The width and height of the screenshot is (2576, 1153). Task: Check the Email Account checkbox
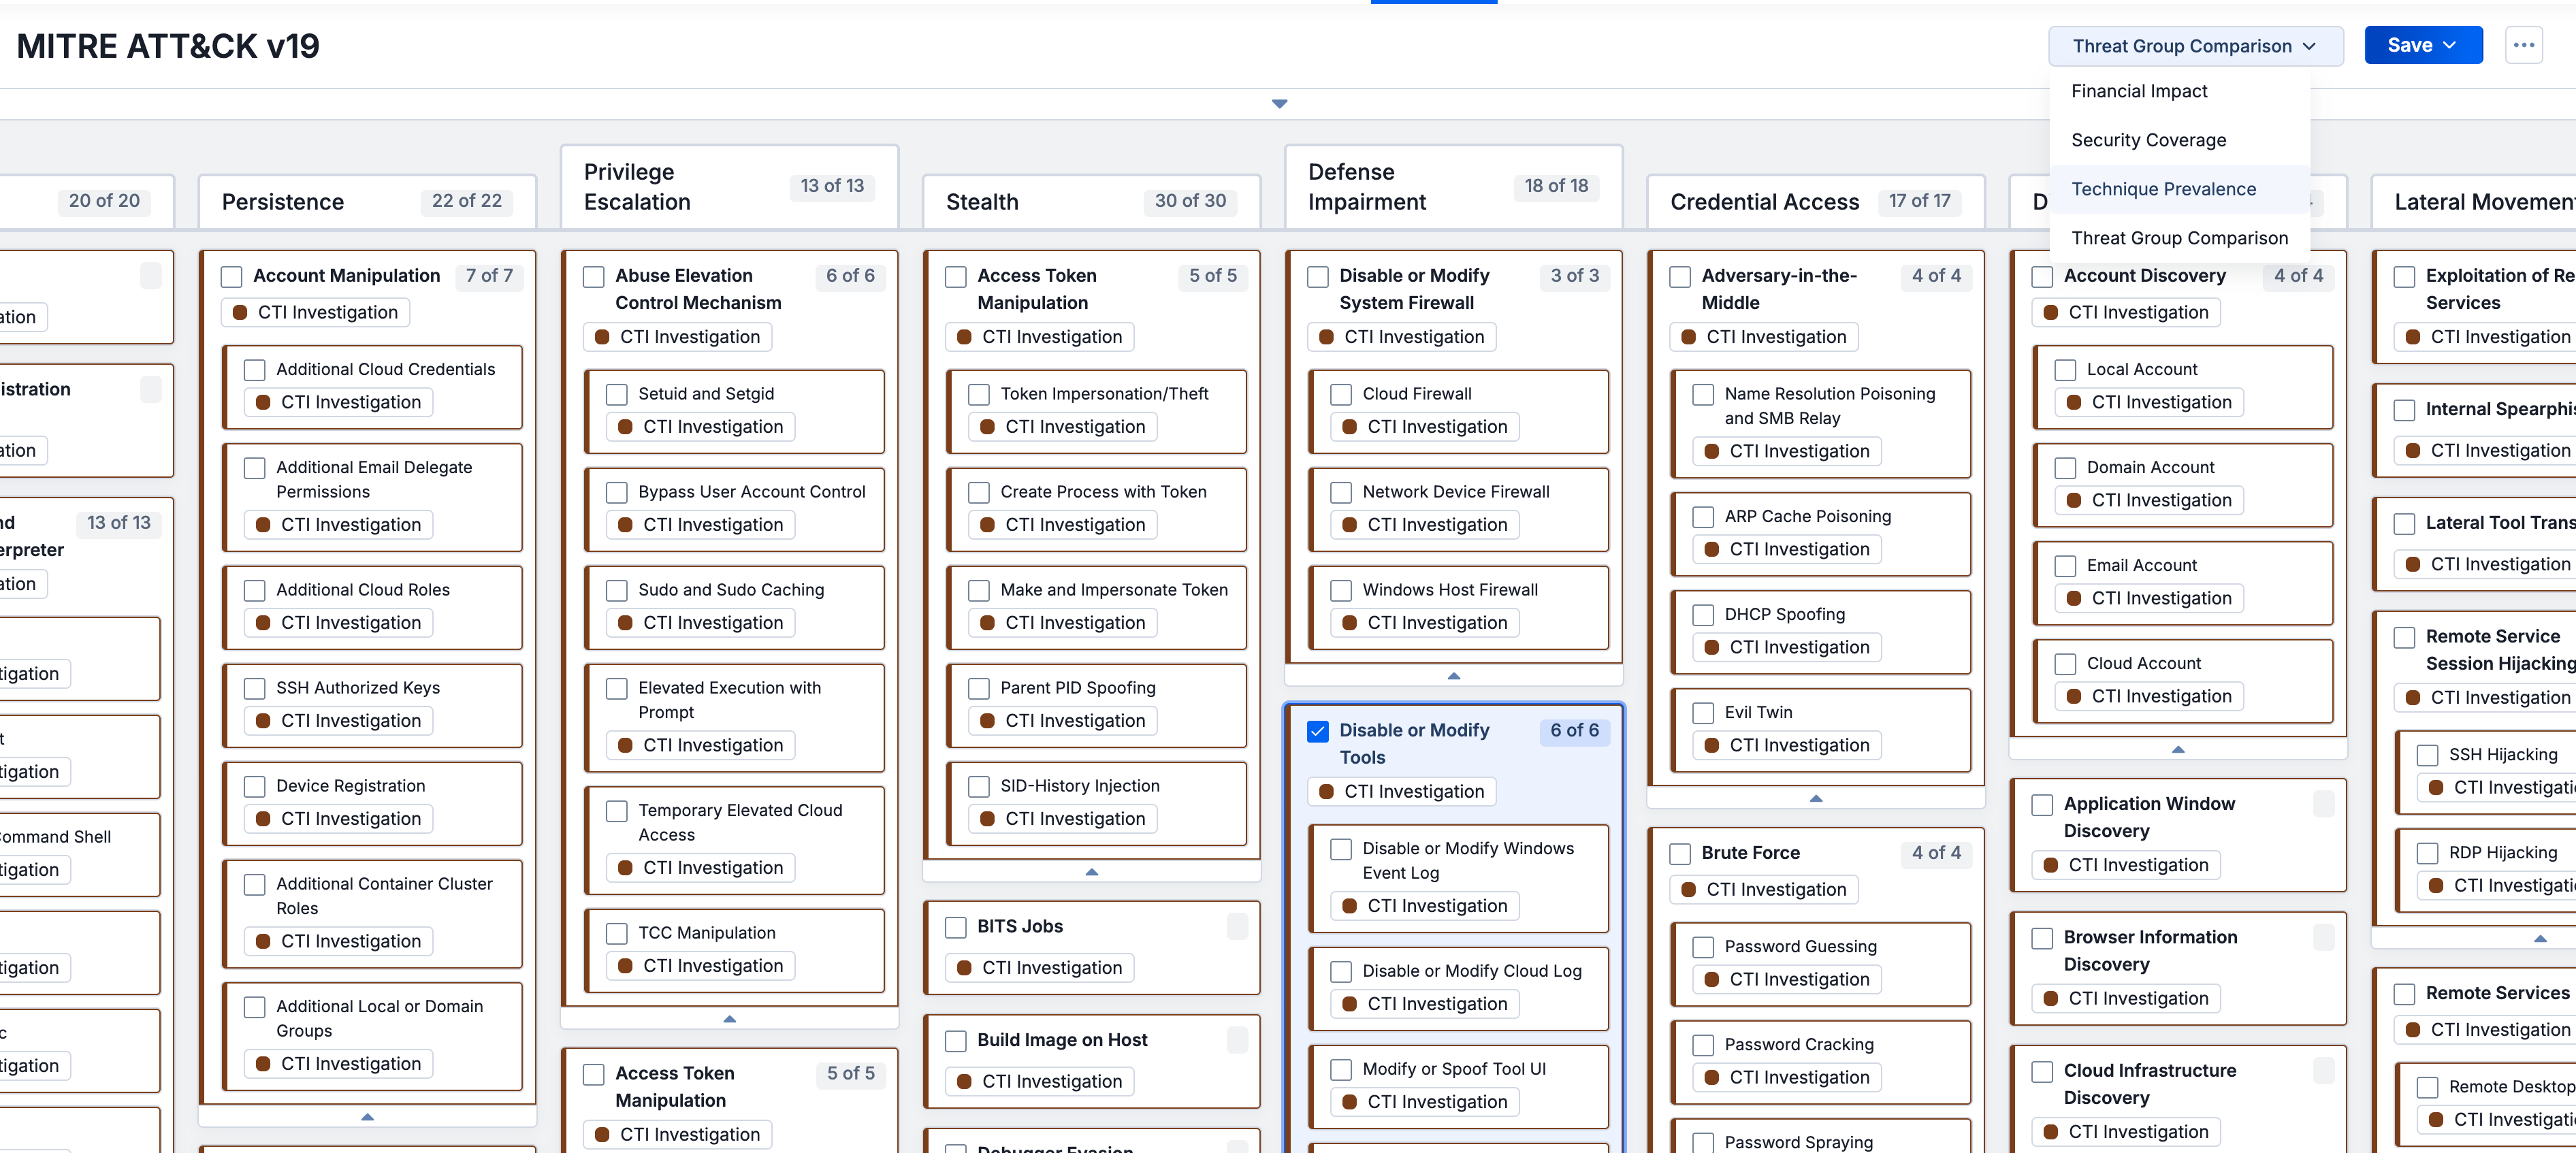click(2065, 566)
